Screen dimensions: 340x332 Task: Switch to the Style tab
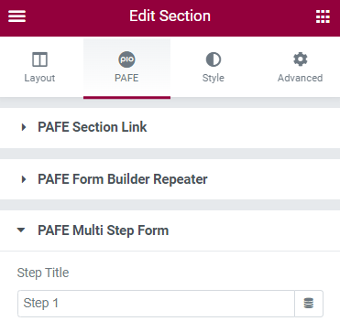[214, 68]
